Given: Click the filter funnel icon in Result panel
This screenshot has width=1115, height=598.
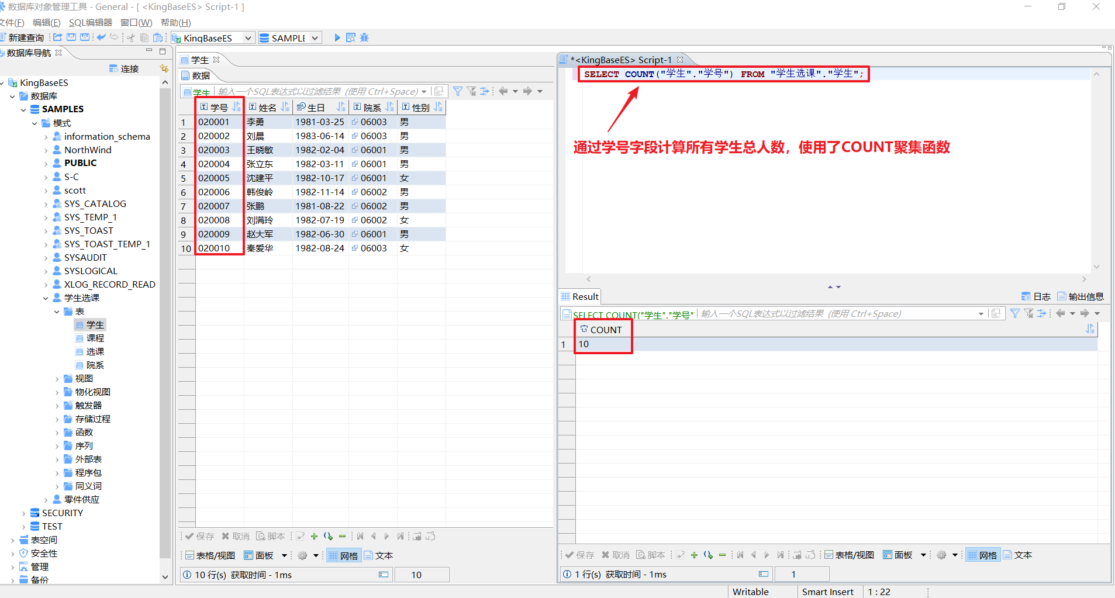Looking at the screenshot, I should click(1015, 313).
